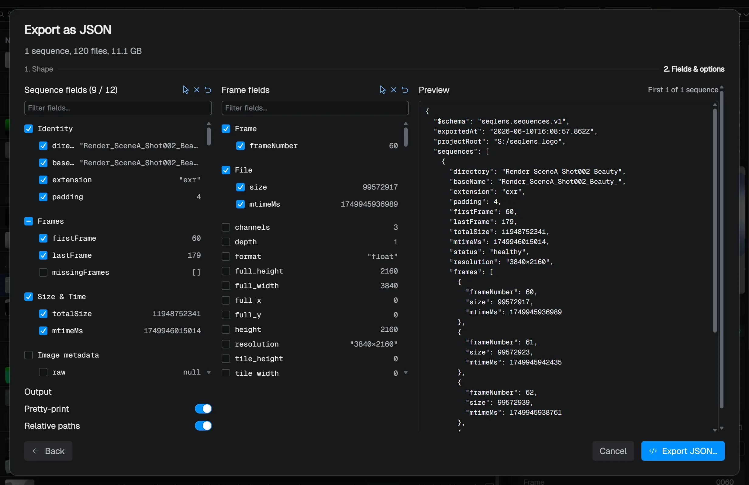This screenshot has width=749, height=485.
Task: Cancel the JSON export dialog
Action: coord(613,451)
